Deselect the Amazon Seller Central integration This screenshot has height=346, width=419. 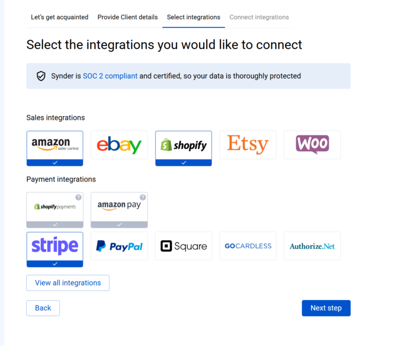[55, 148]
